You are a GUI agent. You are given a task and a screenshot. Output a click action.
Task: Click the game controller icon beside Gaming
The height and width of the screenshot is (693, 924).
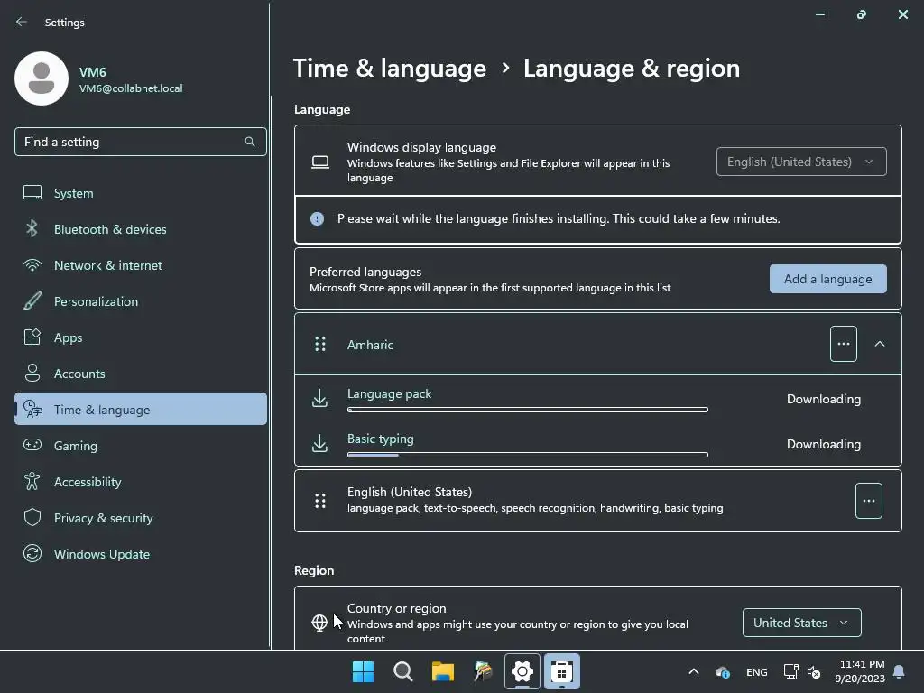(x=32, y=445)
